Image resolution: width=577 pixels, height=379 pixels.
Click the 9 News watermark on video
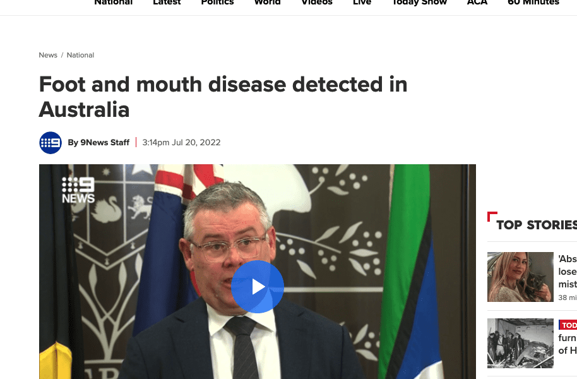[x=78, y=190]
